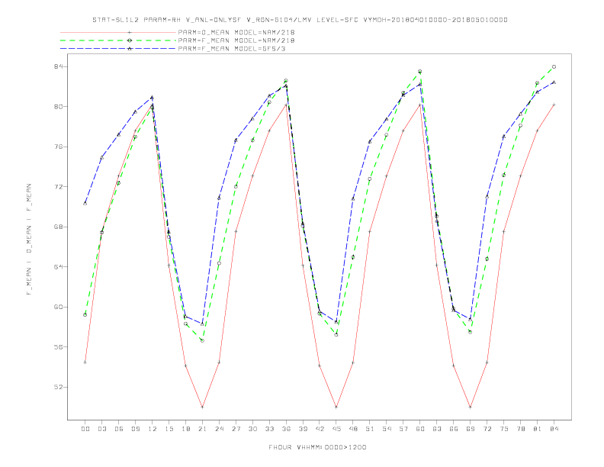Click red plus data point at hour 84

pos(554,105)
